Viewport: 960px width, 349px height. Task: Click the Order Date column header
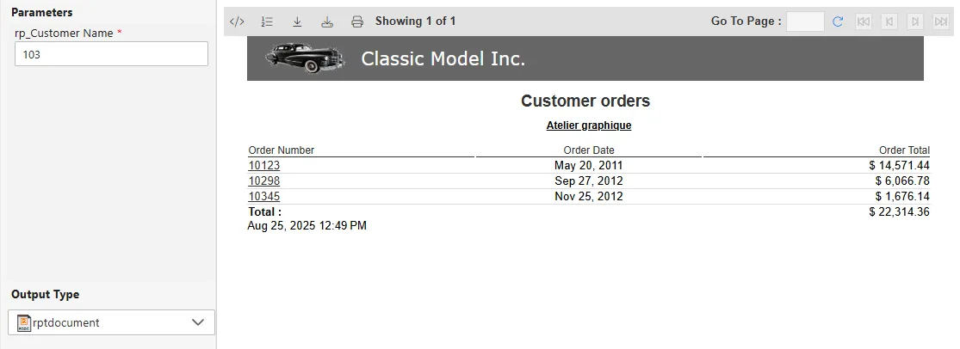click(589, 150)
